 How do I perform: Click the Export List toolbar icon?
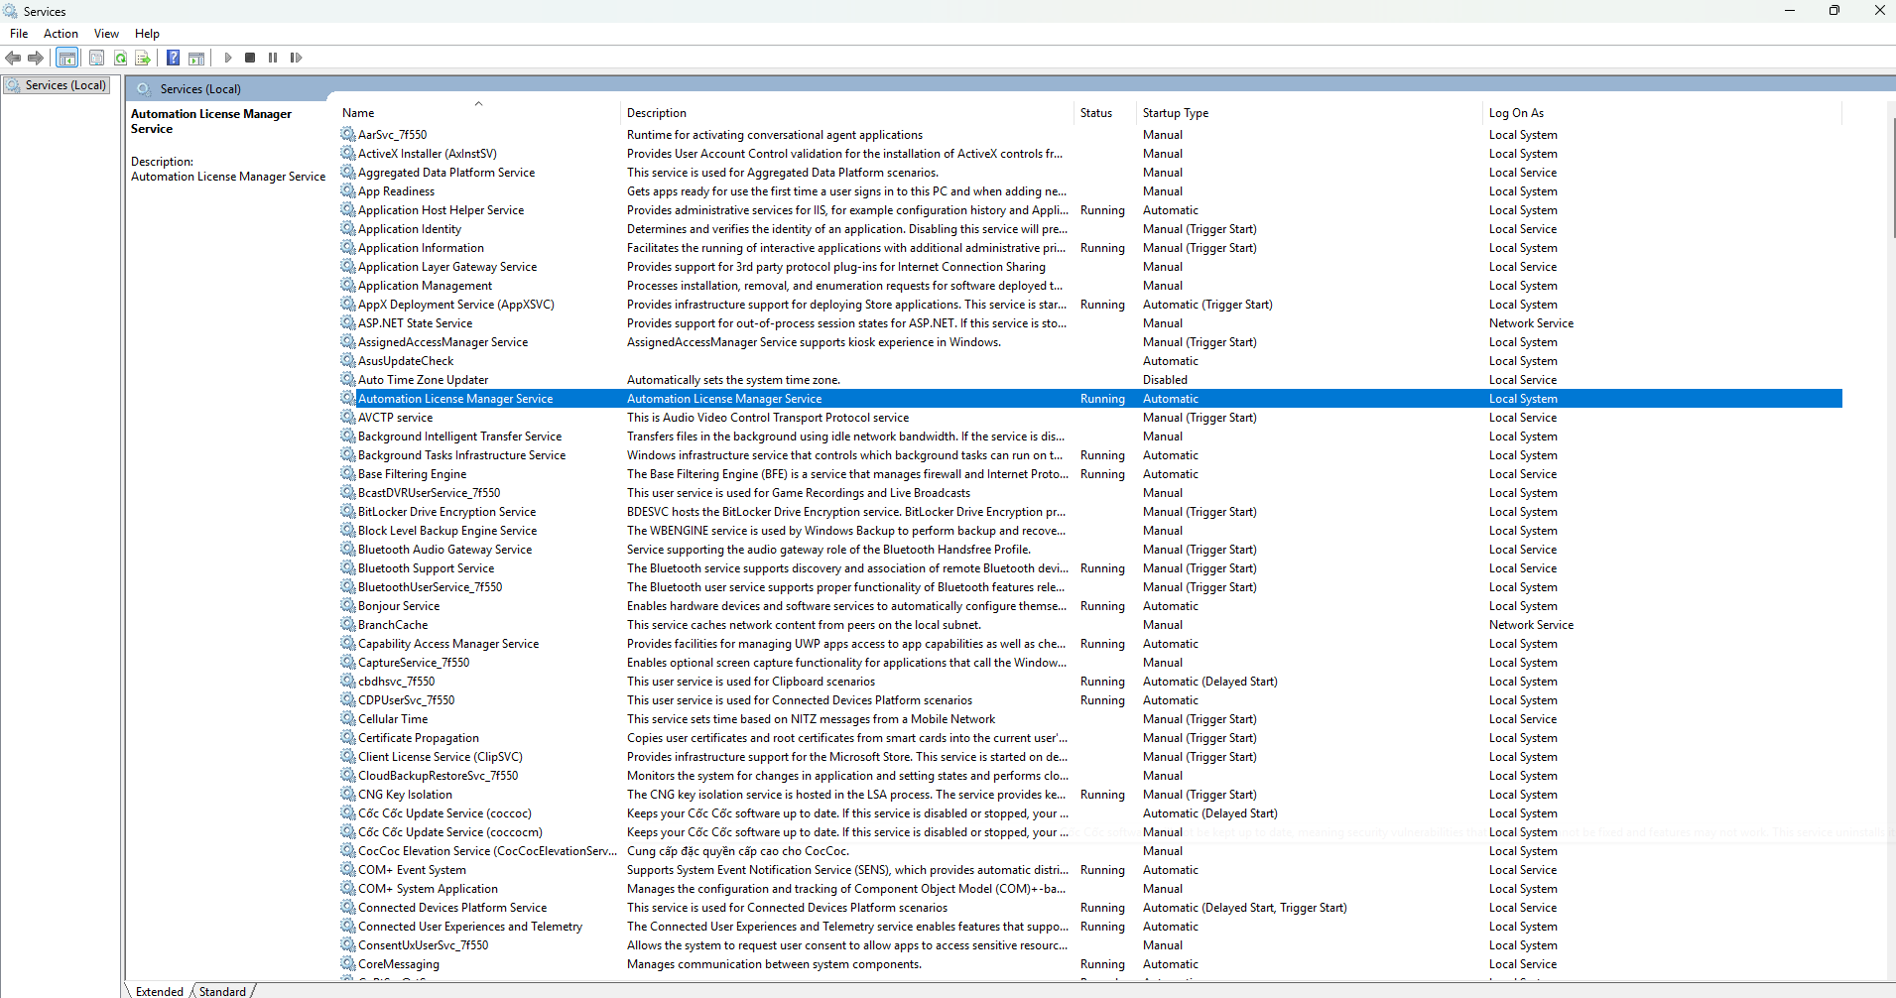tap(143, 58)
